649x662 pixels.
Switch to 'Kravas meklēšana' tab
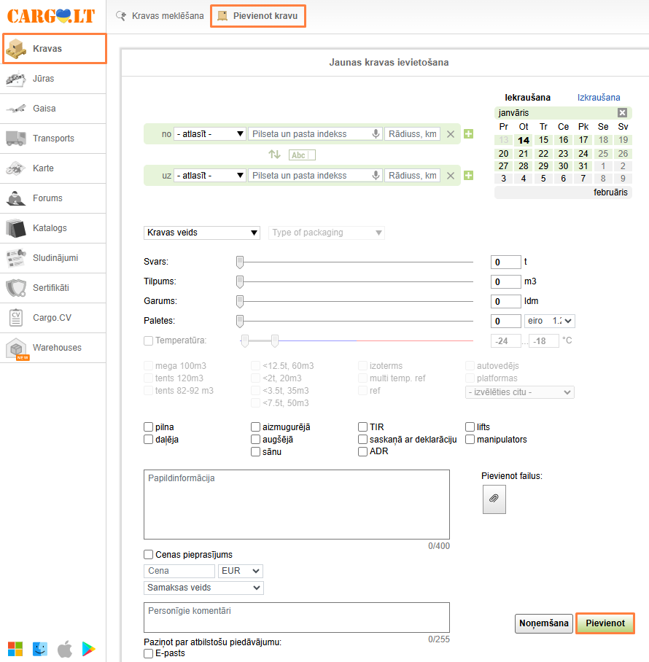click(x=160, y=15)
